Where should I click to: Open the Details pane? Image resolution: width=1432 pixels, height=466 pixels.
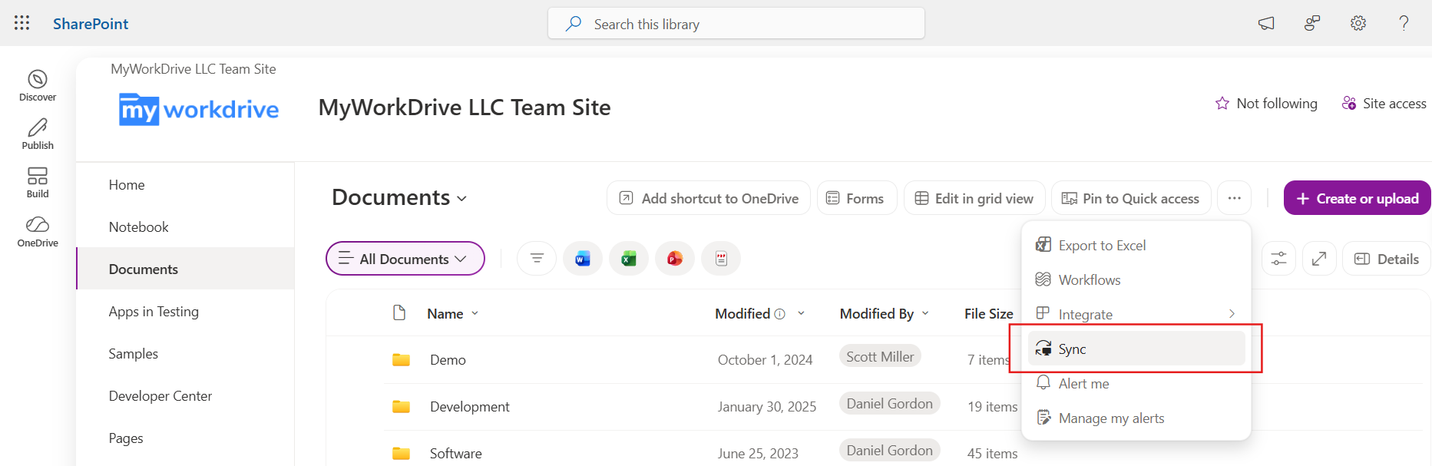(x=1387, y=259)
